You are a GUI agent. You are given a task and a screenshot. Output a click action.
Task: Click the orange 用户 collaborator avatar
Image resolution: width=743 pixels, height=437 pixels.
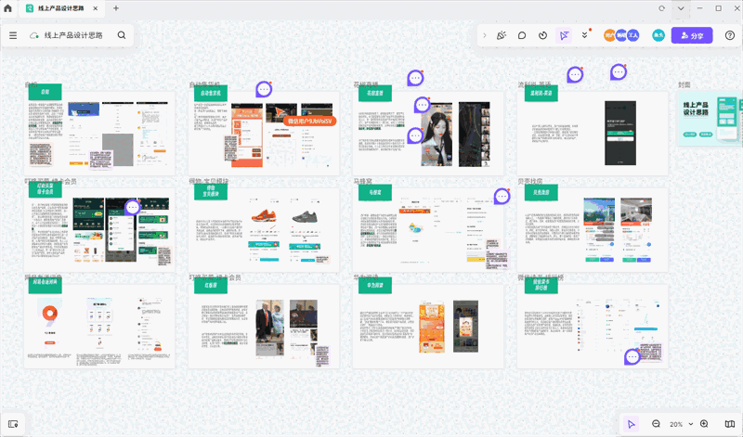click(609, 35)
